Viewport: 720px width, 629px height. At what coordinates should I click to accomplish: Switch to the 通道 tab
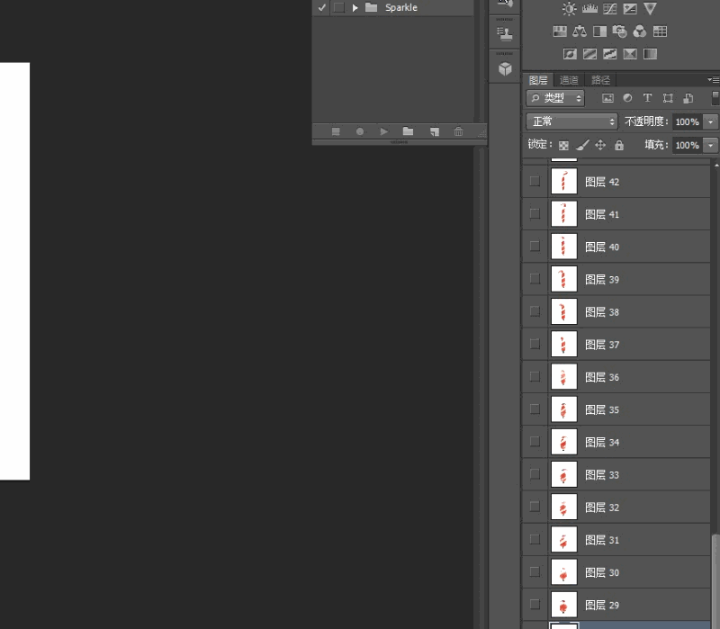[569, 80]
